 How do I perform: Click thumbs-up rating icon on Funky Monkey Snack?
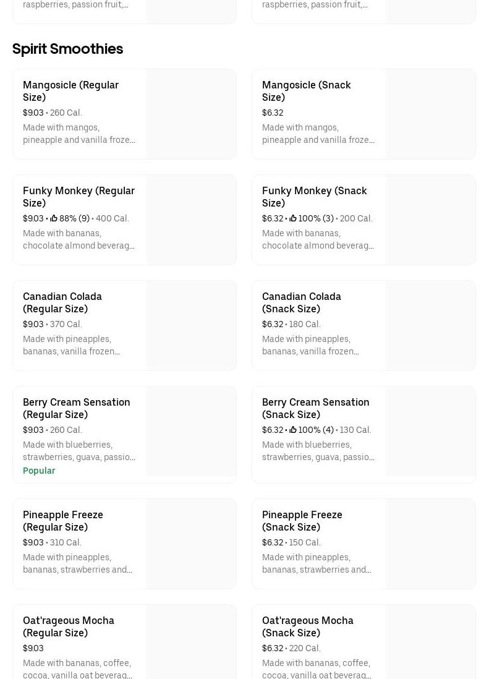pos(293,218)
